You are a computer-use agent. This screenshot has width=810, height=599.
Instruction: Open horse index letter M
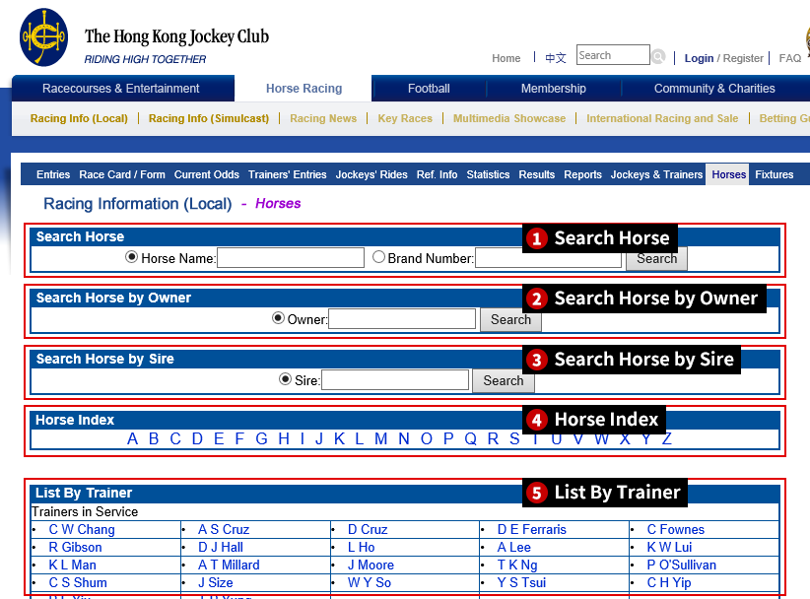click(x=380, y=439)
